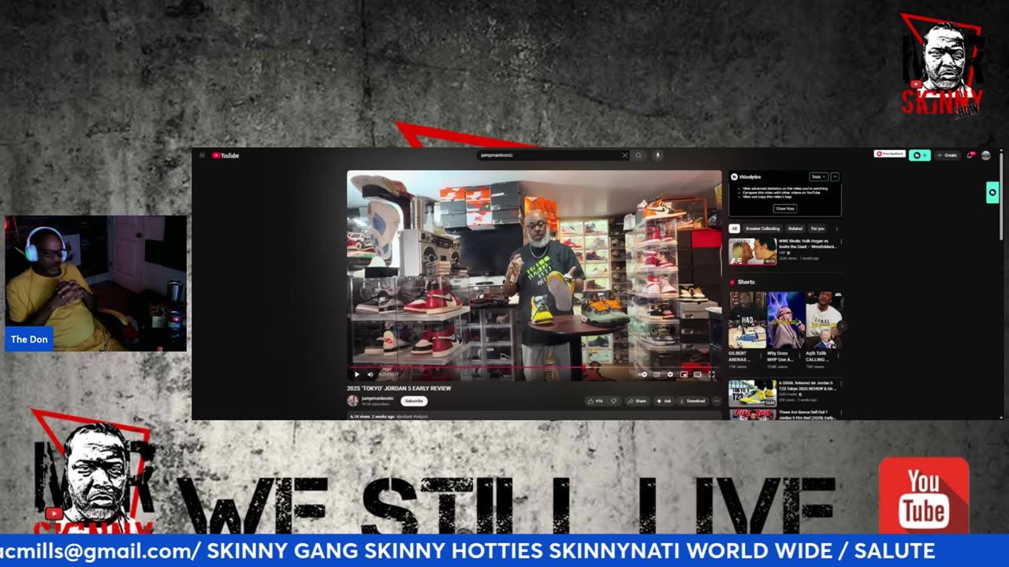Image resolution: width=1009 pixels, height=567 pixels.
Task: Open the Vidoolytics Tools dropdown
Action: coord(818,177)
